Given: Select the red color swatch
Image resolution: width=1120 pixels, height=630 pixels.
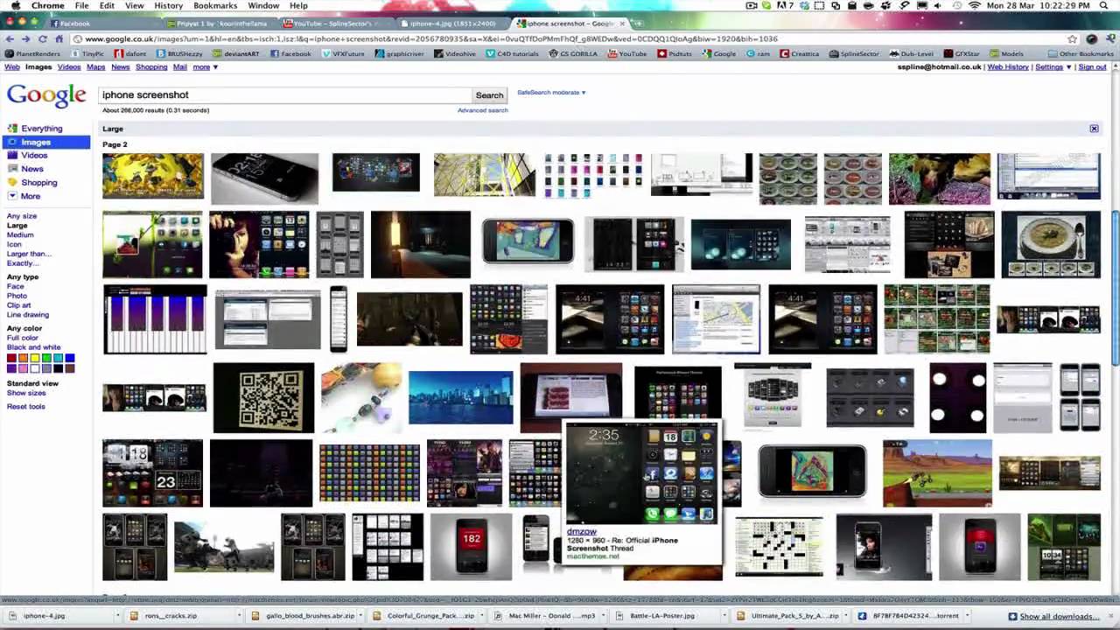Looking at the screenshot, I should coord(11,359).
